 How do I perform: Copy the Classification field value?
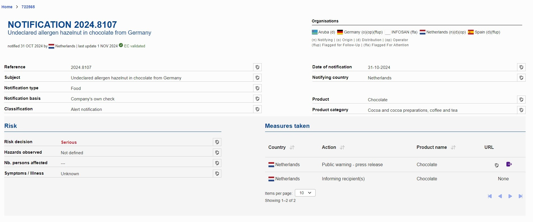pos(257,109)
